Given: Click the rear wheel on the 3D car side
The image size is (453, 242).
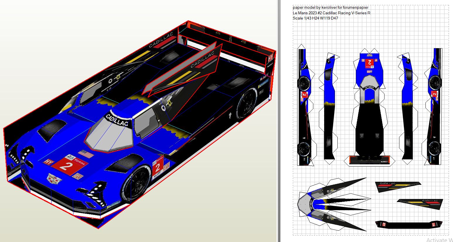Looking at the screenshot, I should point(247,104).
